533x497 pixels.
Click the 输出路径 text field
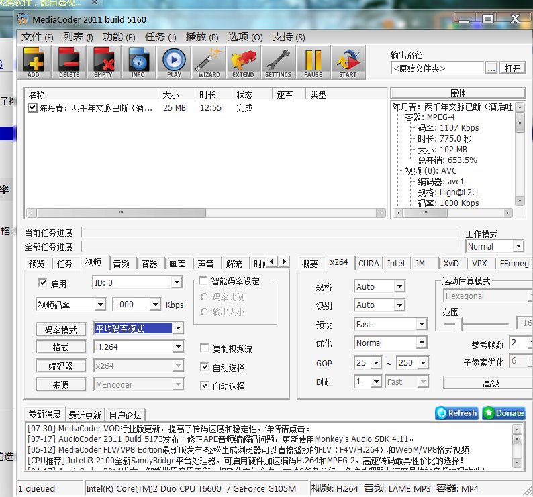tap(437, 68)
